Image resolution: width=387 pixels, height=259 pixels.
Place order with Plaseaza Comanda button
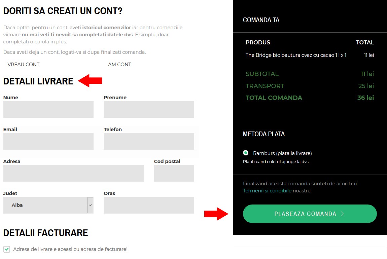(310, 214)
